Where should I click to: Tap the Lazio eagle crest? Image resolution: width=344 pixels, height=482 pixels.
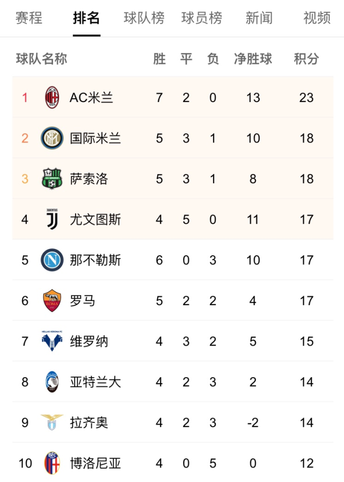pos(52,422)
